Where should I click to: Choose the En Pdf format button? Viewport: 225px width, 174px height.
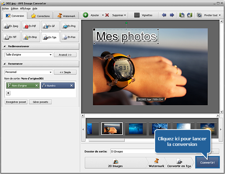pos(30,26)
